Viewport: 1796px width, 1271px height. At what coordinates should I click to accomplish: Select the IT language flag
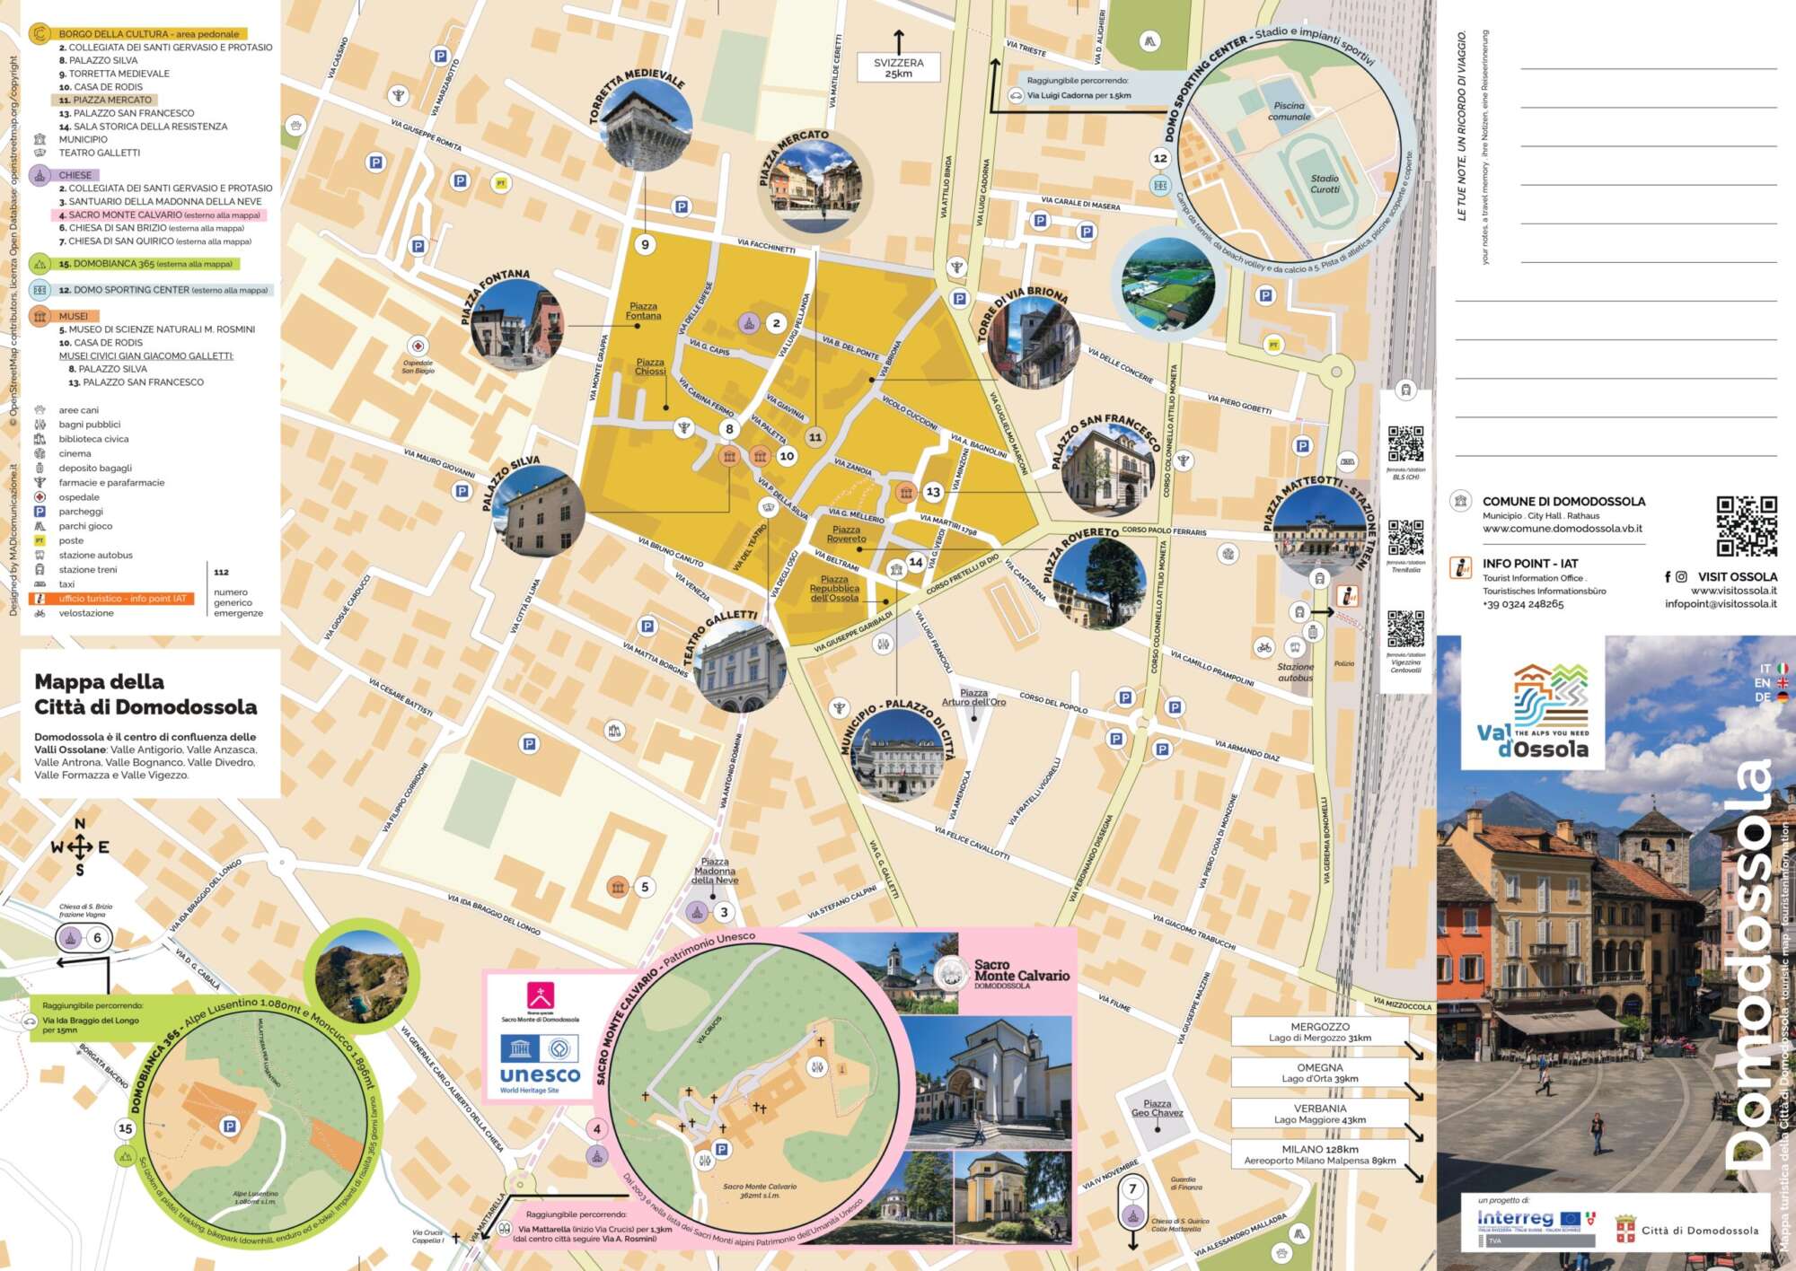coord(1783,669)
